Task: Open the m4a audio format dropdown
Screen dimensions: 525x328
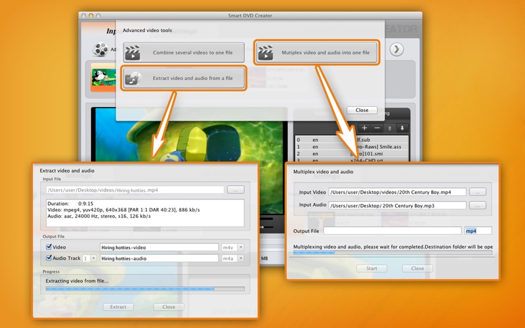Action: pyautogui.click(x=241, y=258)
